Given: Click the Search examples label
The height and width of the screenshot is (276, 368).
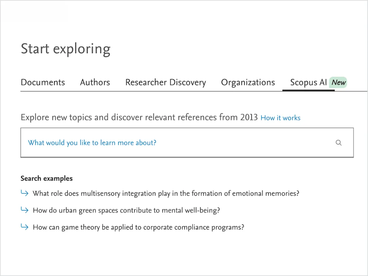Looking at the screenshot, I should tap(47, 178).
